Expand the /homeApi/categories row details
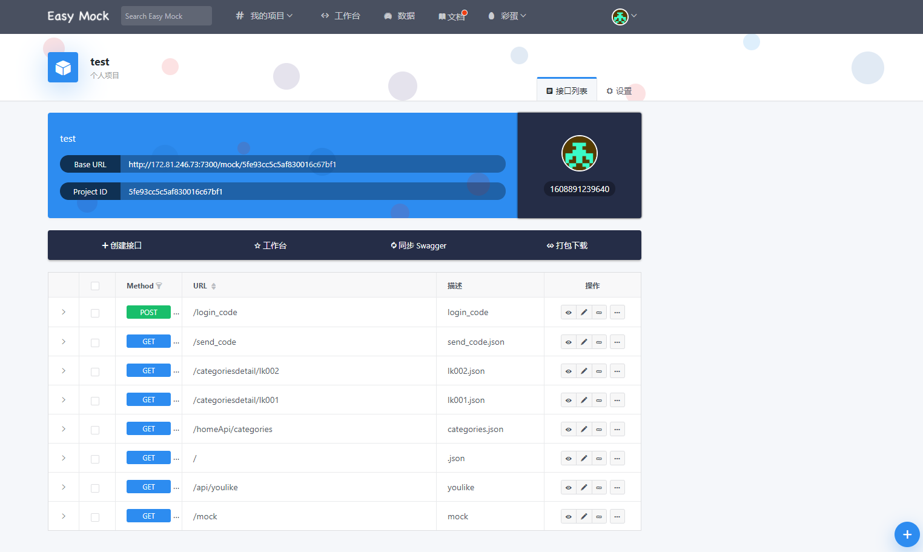Viewport: 923px width, 552px height. pos(64,429)
